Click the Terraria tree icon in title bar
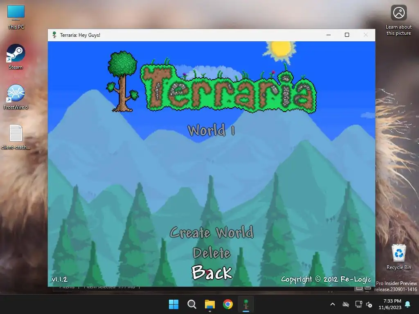Viewport: 419px width, 314px height. [54, 35]
